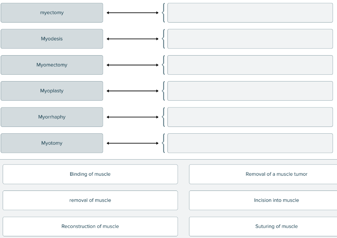Select the Myodesis term box
Viewport: 337px width, 238px height.
point(52,39)
